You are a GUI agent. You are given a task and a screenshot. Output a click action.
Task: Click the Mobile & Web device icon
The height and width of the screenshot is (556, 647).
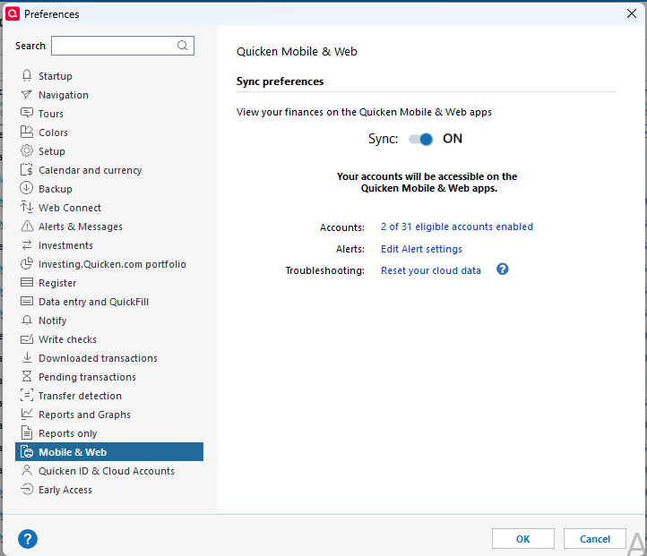[x=27, y=452]
